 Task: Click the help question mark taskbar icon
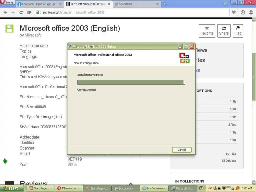point(201,188)
